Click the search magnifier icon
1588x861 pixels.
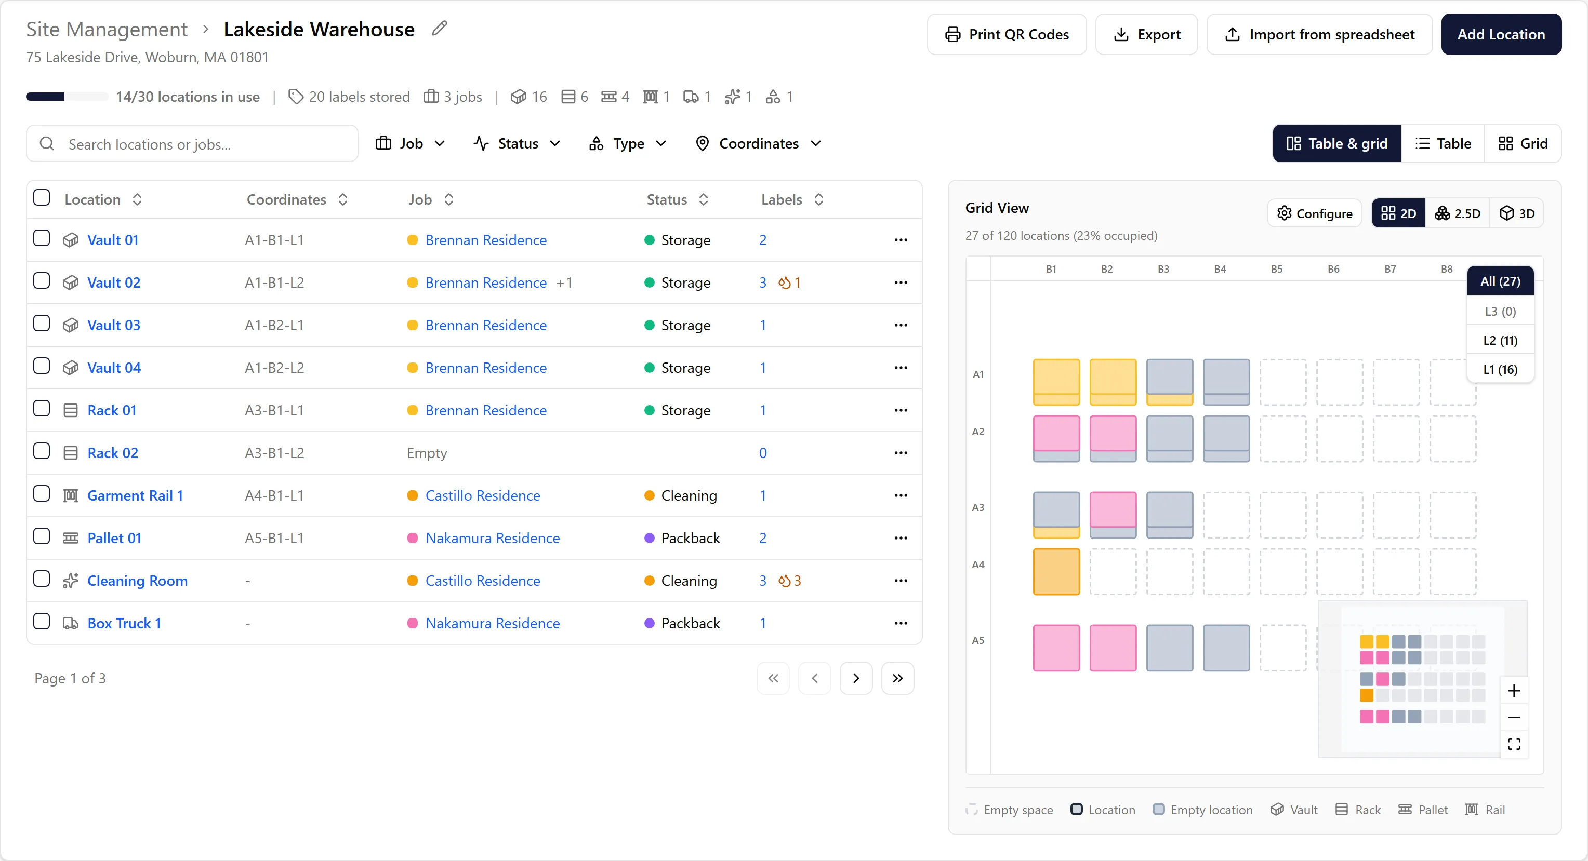pyautogui.click(x=47, y=144)
